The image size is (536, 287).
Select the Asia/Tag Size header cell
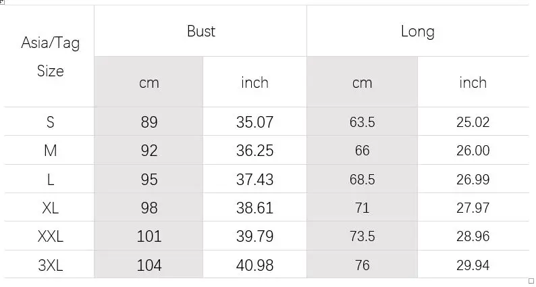coord(50,56)
